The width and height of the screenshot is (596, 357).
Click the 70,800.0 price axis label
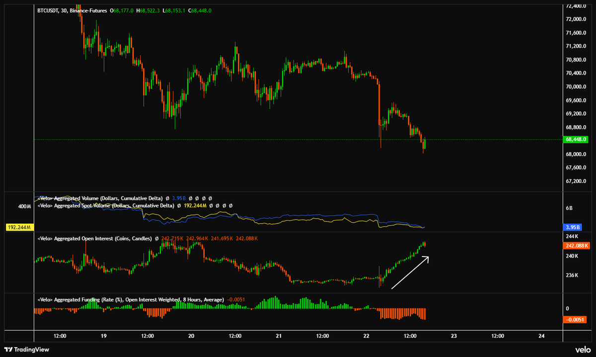(x=577, y=60)
